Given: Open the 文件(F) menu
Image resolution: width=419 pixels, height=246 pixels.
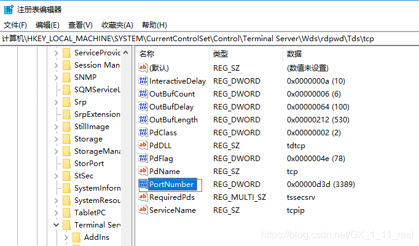Looking at the screenshot, I should point(15,25).
